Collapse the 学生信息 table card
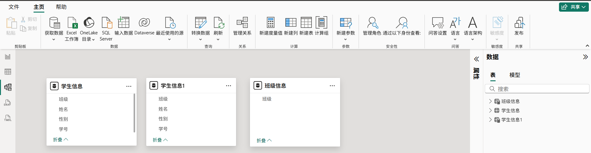591x153 pixels. click(61, 140)
